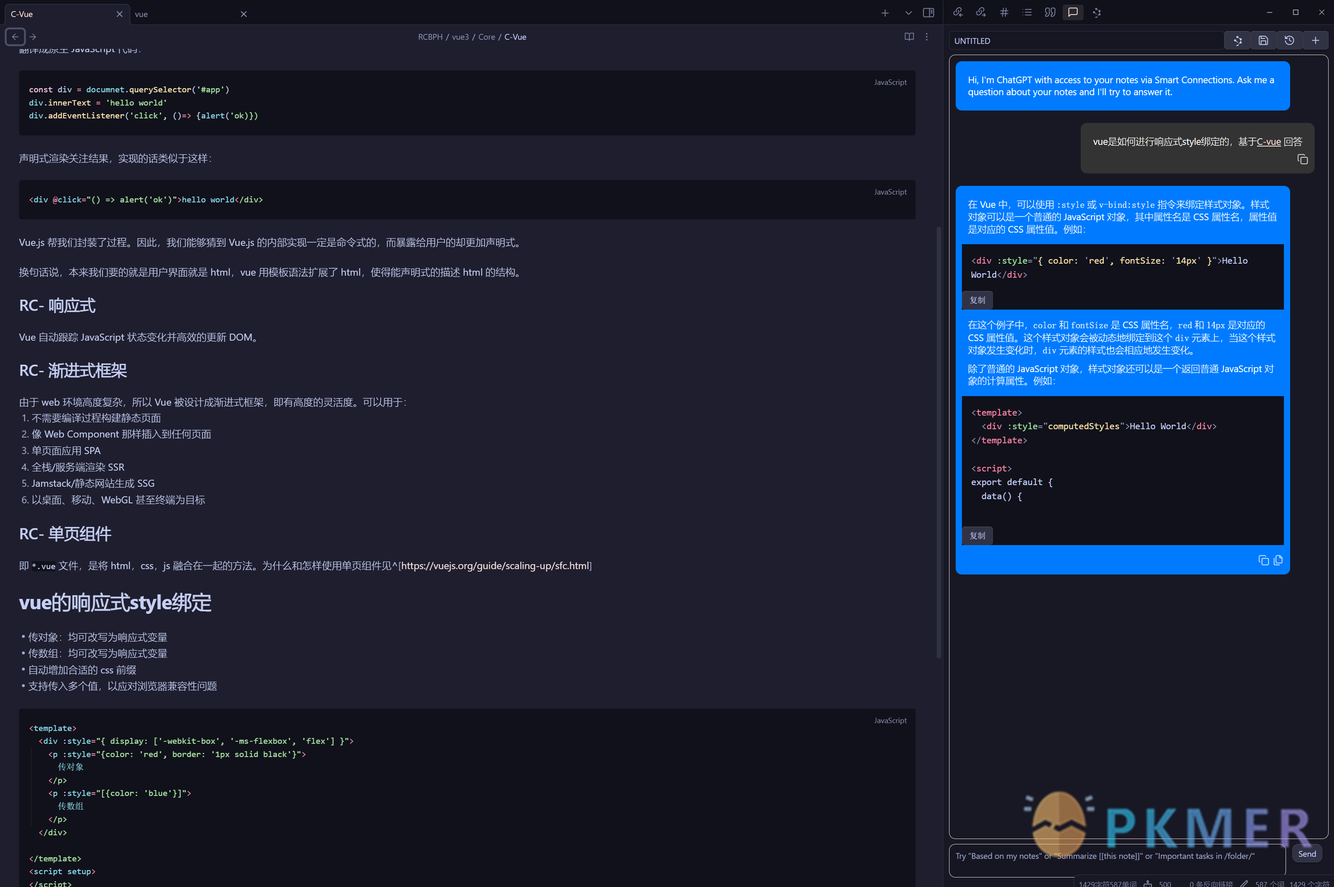Click 0 条反向链接 in the status bar
1334x887 pixels.
tap(1211, 884)
